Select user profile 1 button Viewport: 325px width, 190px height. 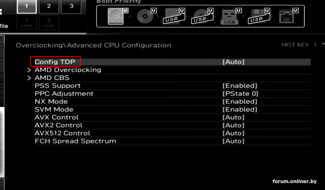pos(26,22)
